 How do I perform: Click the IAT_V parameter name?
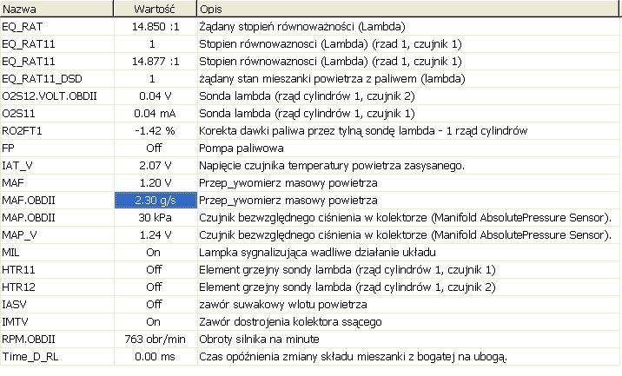point(17,165)
